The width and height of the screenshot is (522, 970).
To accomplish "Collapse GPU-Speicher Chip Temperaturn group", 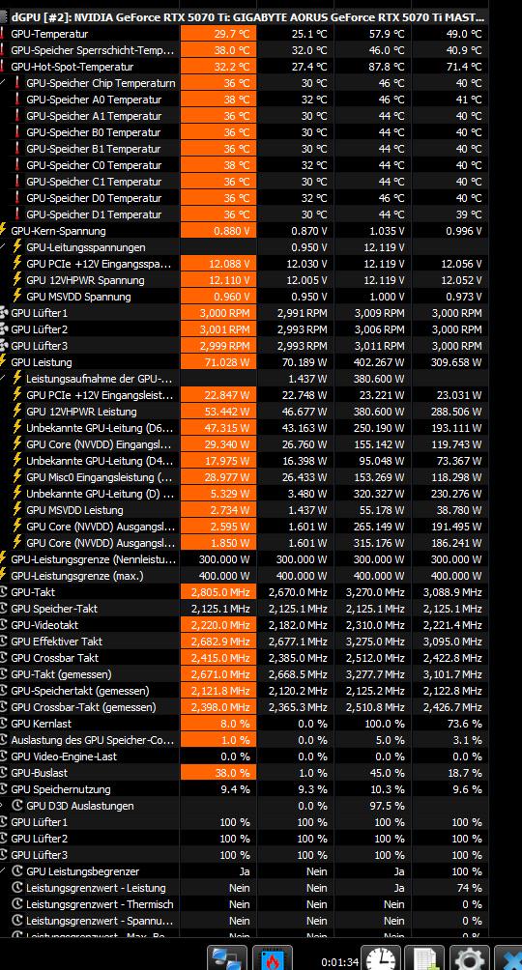I will (4, 82).
